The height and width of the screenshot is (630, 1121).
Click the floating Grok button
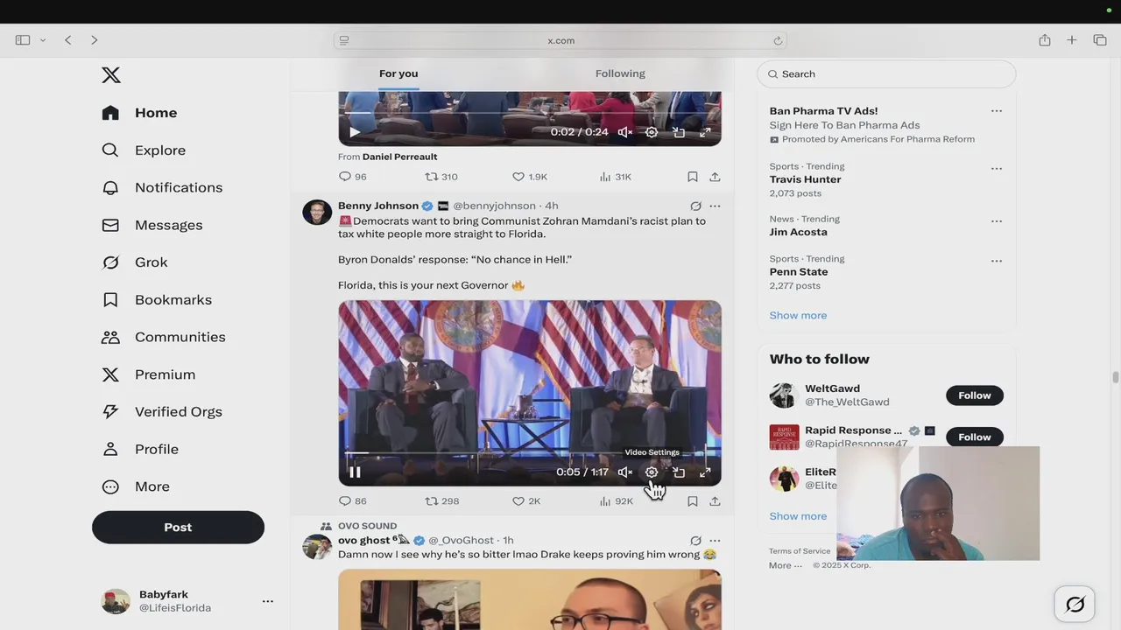[1075, 605]
